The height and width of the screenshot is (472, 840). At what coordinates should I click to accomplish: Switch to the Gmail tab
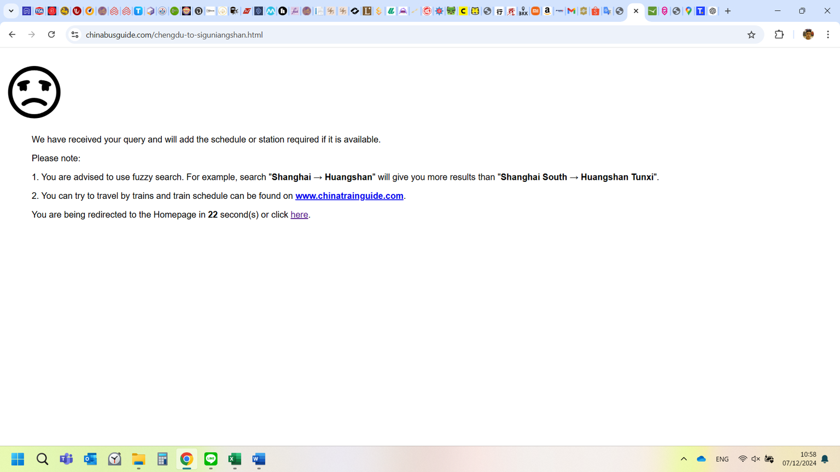point(571,11)
